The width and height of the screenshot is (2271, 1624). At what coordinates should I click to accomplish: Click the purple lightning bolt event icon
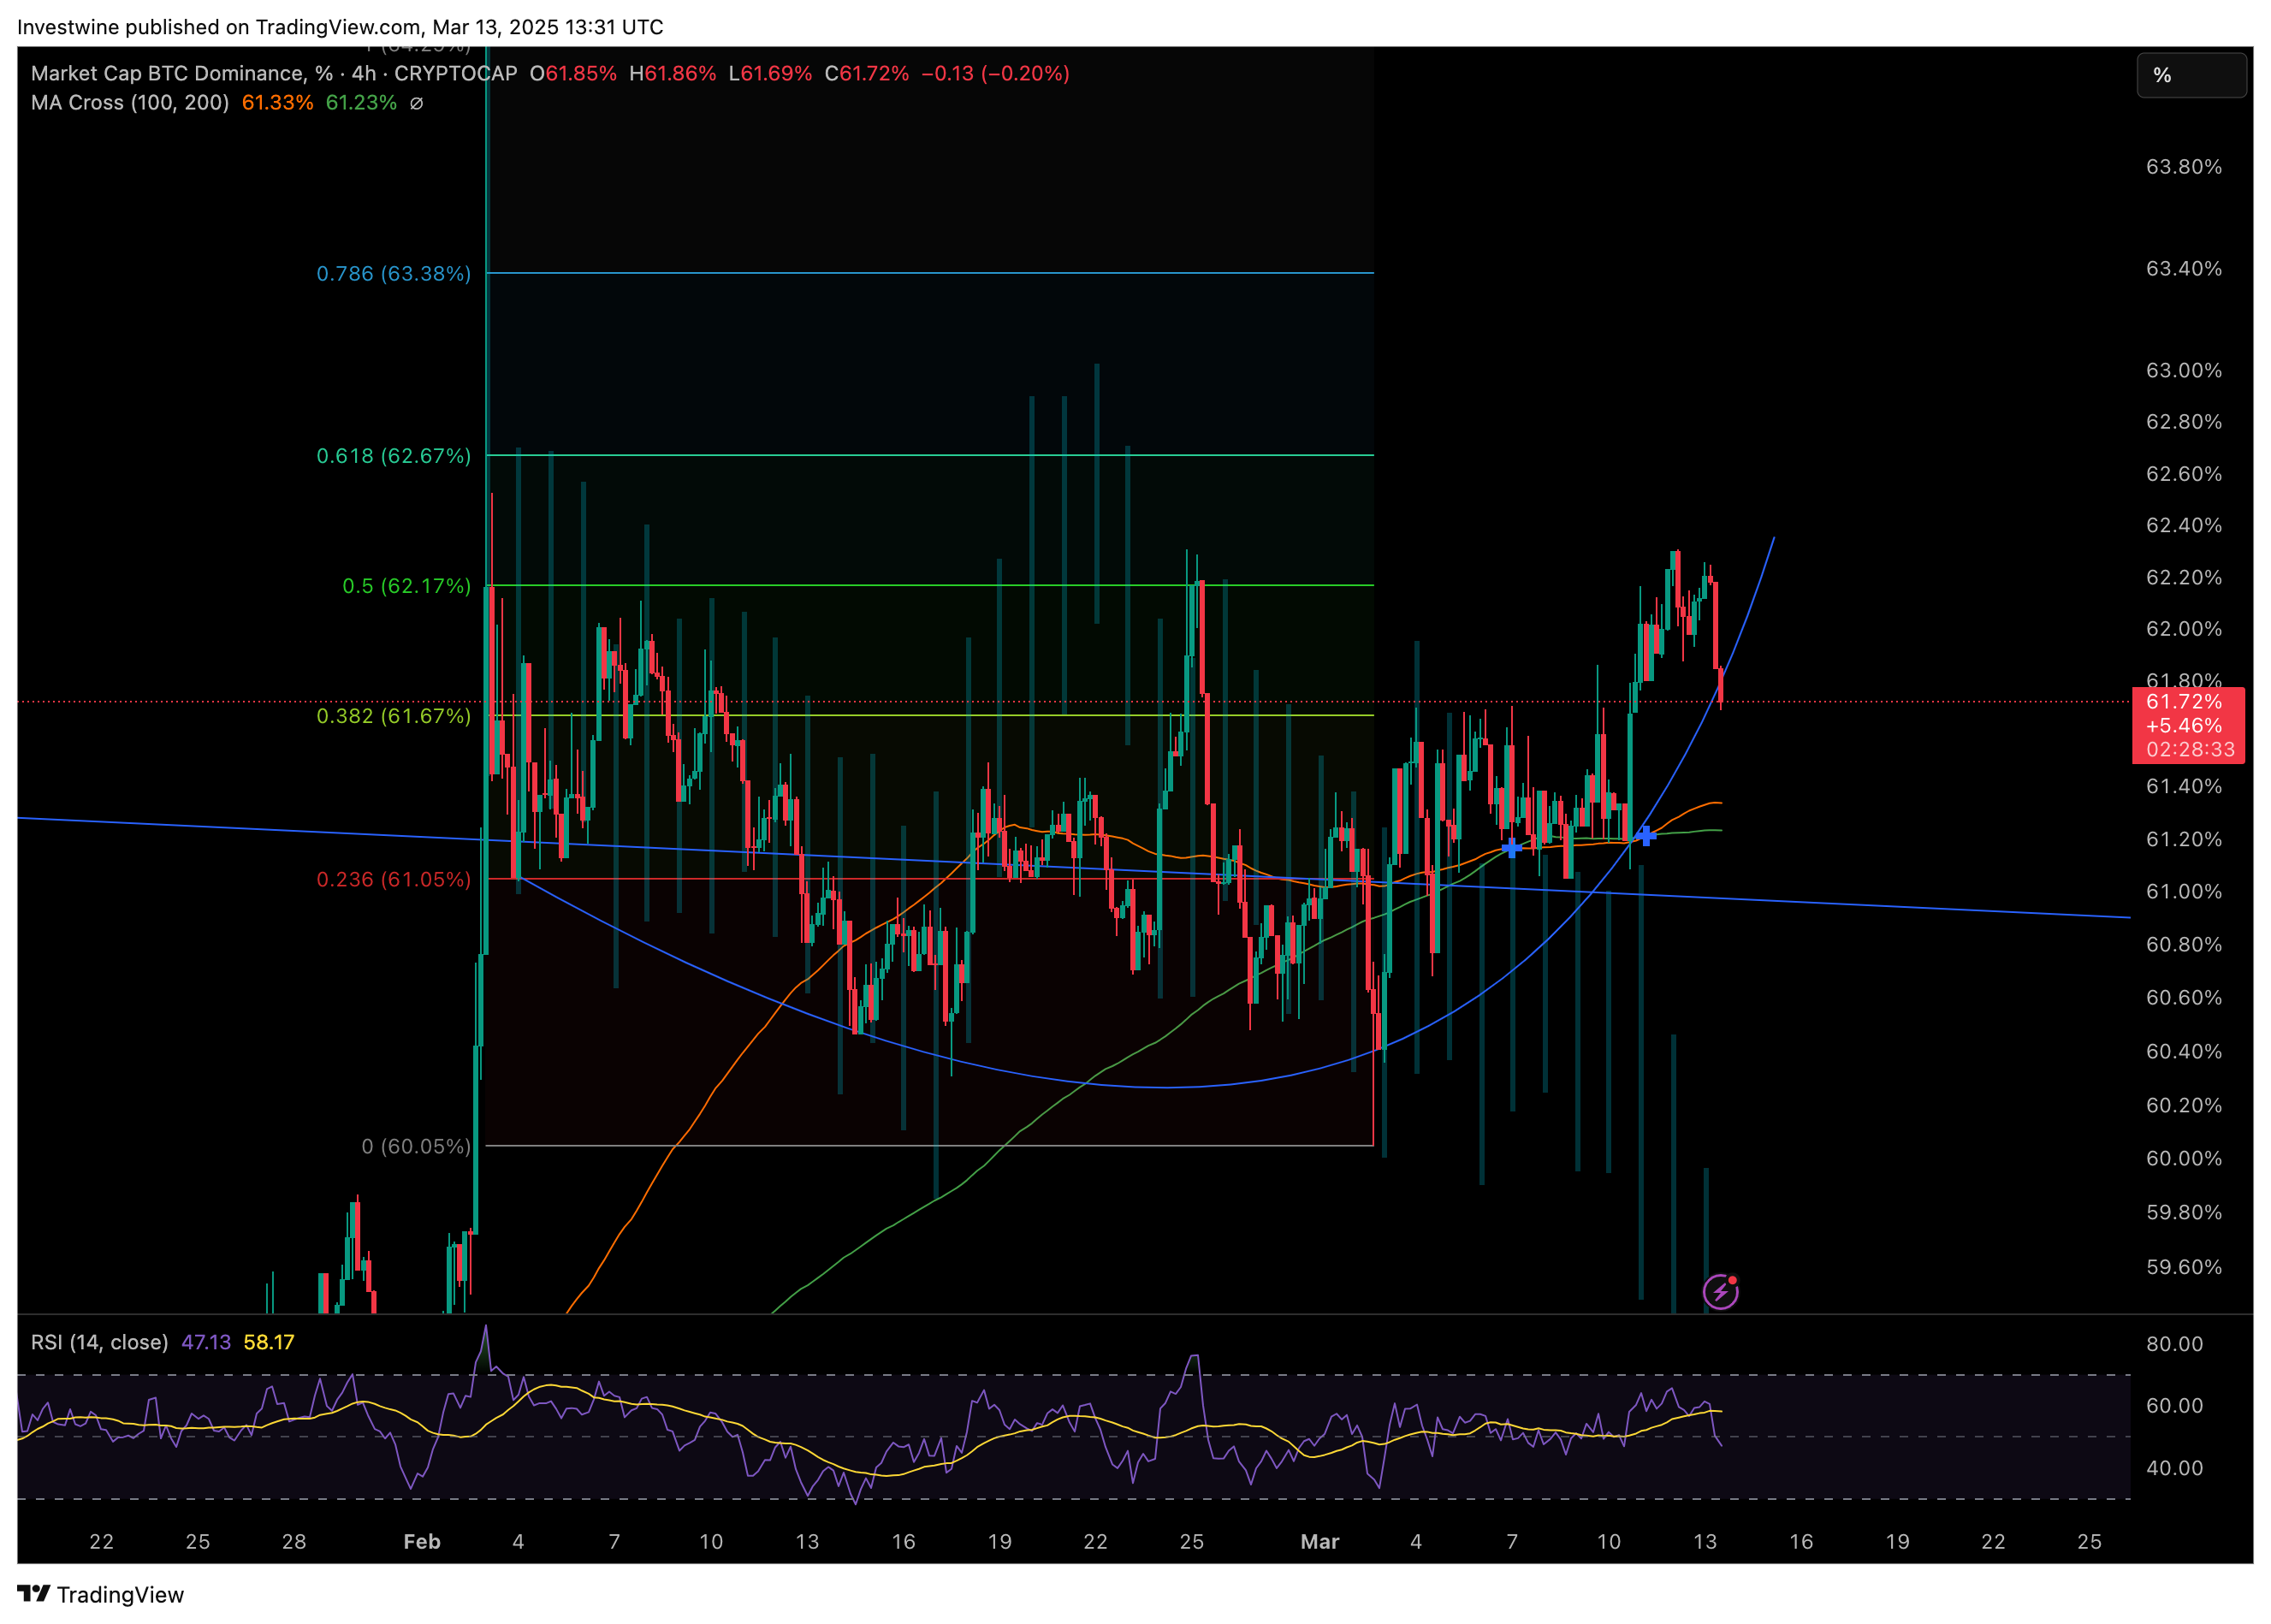1720,1292
